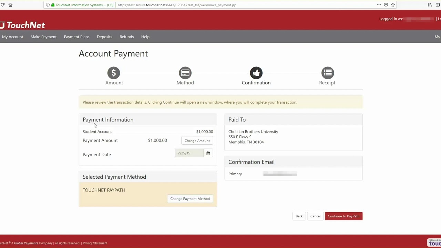Click Continue to PayPath
This screenshot has height=248, width=441.
(x=343, y=216)
